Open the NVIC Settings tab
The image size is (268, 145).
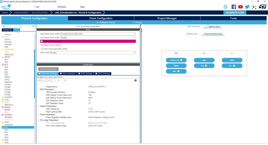[x=85, y=74]
